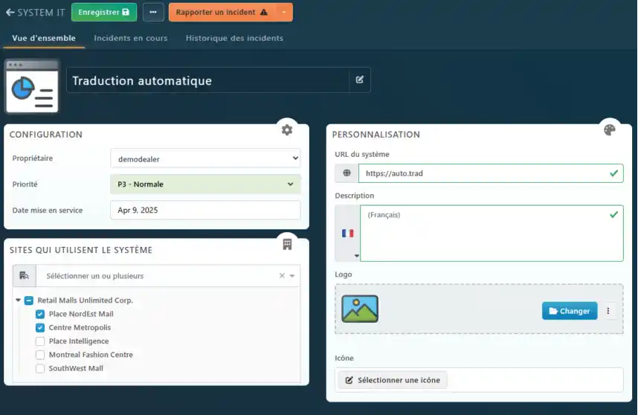Open the site selector dropdown arrow

(292, 276)
